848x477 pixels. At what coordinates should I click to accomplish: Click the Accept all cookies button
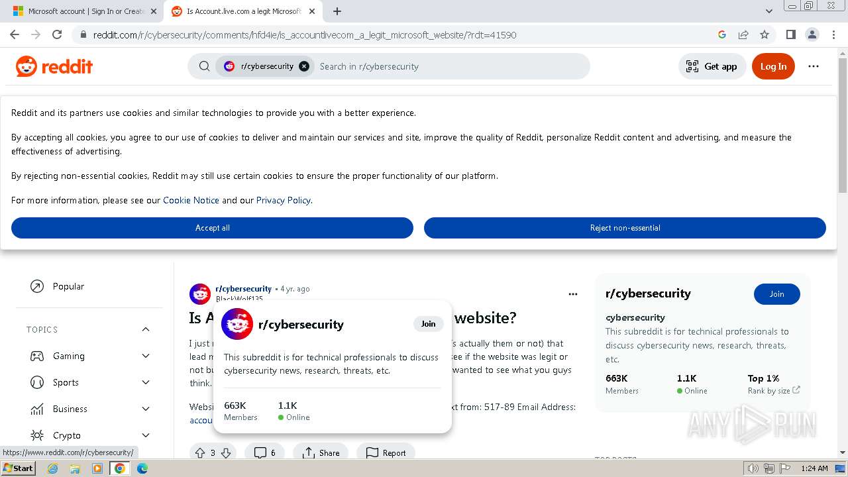click(212, 228)
